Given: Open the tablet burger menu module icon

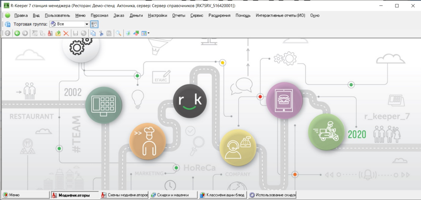Looking at the screenshot, I should pyautogui.click(x=284, y=100).
